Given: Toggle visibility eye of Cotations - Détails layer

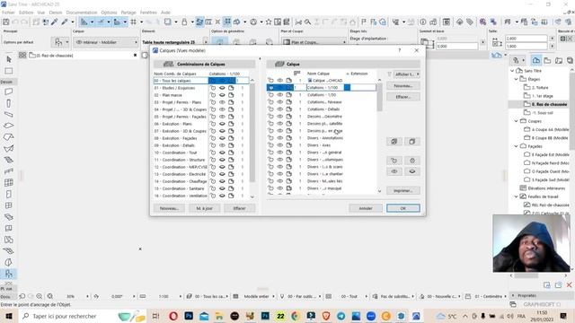Looking at the screenshot, I should click(279, 109).
